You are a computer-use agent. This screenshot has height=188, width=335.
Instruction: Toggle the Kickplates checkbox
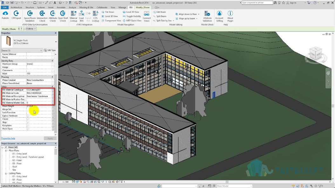[28, 126]
